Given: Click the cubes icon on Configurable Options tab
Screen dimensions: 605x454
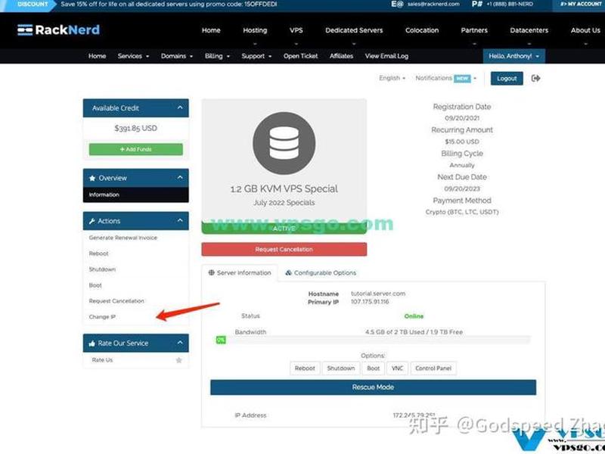Looking at the screenshot, I should pyautogui.click(x=288, y=272).
